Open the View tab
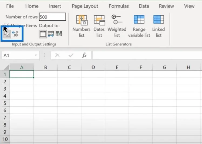This screenshot has width=202, height=144. [189, 6]
